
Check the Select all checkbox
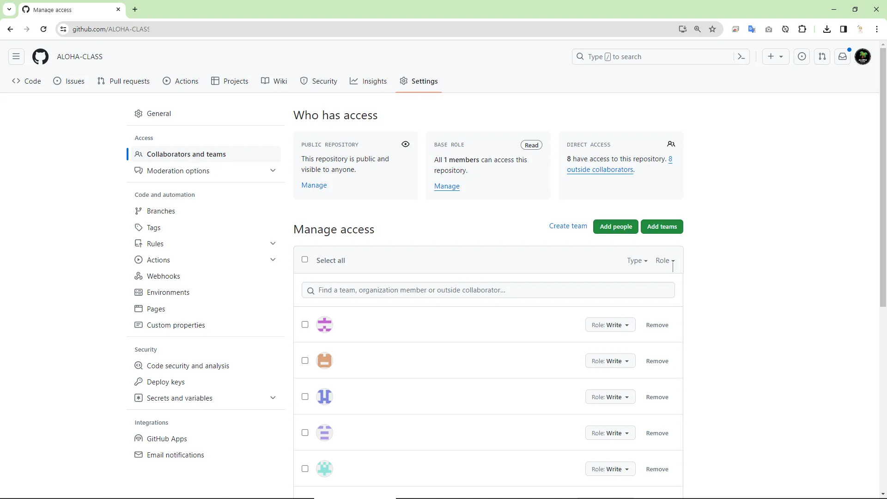pos(305,260)
